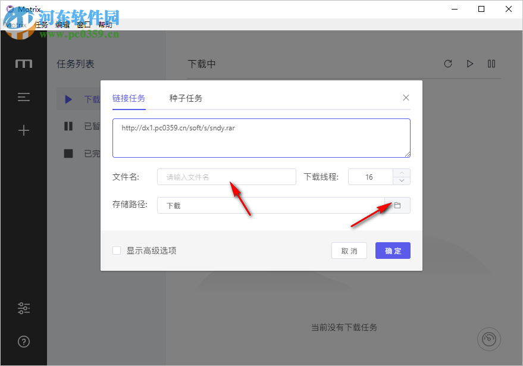Maximize the Motrix window
523x366 pixels.
[481, 9]
